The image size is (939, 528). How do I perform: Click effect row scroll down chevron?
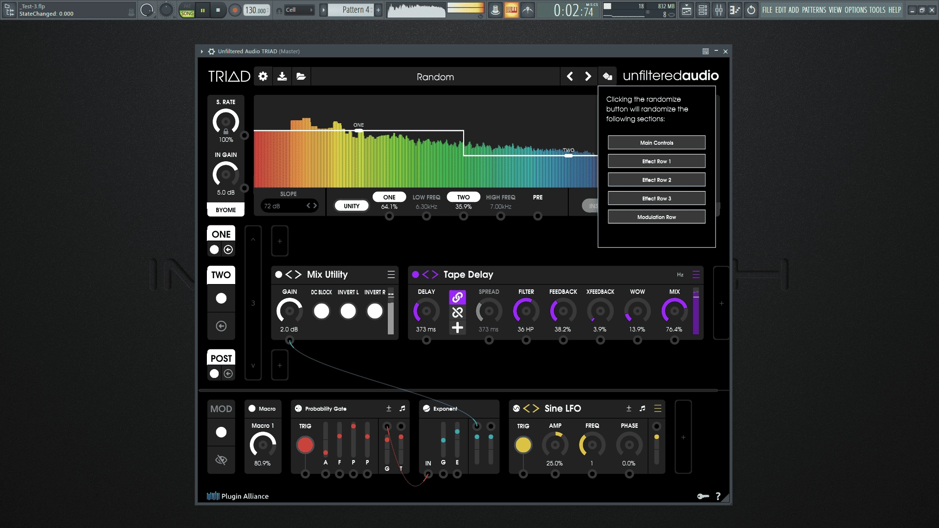(253, 366)
